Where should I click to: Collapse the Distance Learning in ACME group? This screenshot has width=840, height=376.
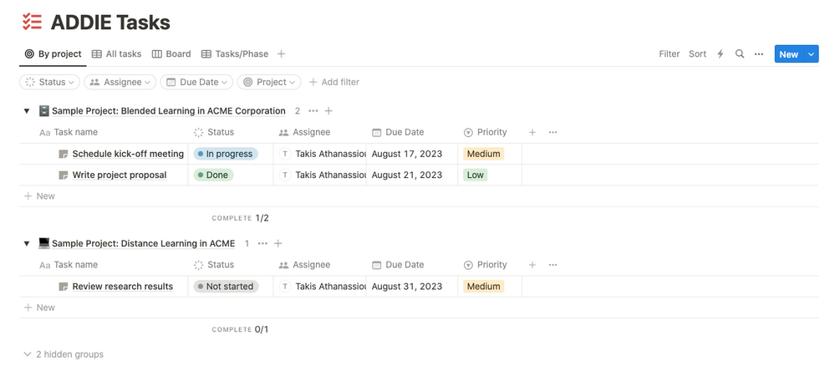(27, 244)
